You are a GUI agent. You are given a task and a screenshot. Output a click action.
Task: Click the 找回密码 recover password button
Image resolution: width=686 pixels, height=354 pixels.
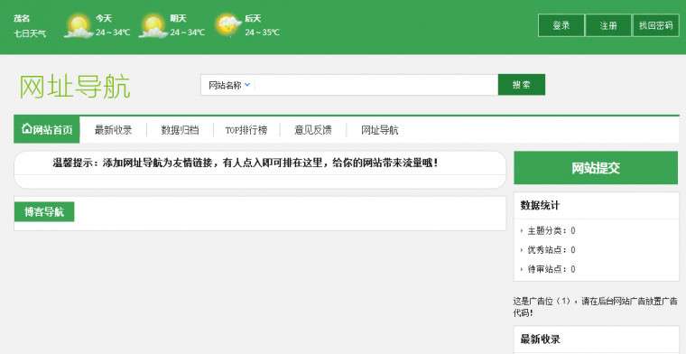coord(656,25)
